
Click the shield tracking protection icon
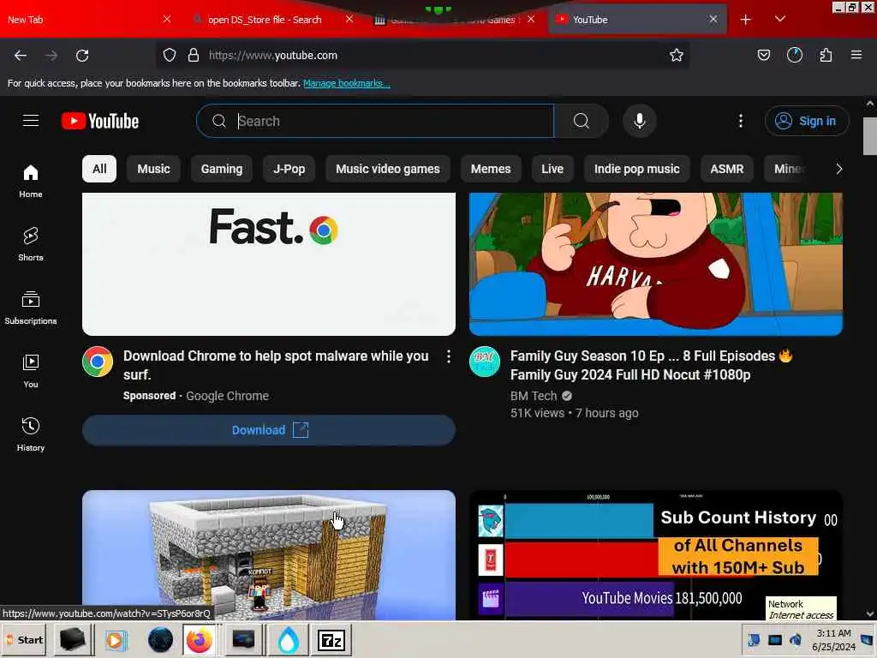[x=170, y=55]
